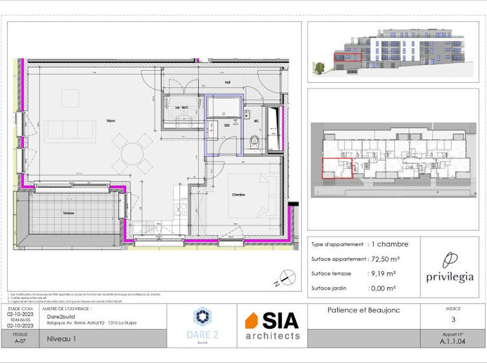Select the 'Loc. tech' room label
Viewport: 487px width, 363px height.
(181, 107)
